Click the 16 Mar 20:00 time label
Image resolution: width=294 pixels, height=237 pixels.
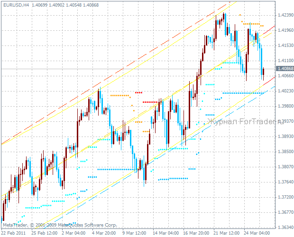(196, 233)
